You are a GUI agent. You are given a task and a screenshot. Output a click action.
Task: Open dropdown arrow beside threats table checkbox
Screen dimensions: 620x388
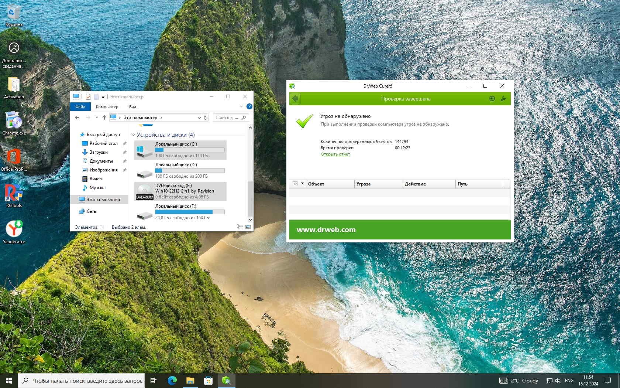(x=302, y=184)
